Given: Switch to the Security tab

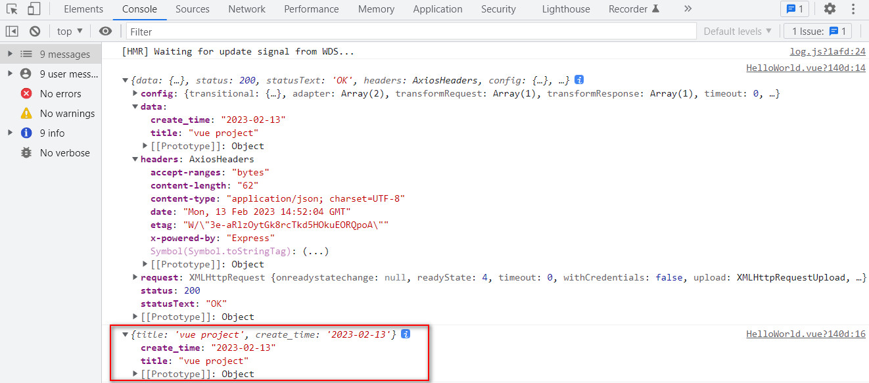Looking at the screenshot, I should [498, 9].
